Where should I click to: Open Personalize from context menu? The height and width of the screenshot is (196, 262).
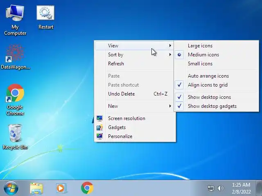(x=135, y=136)
